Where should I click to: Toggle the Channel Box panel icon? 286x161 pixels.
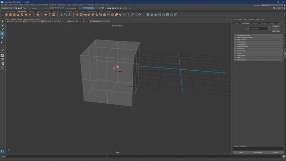click(x=284, y=8)
